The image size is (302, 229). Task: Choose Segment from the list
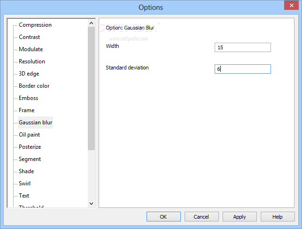(x=30, y=159)
